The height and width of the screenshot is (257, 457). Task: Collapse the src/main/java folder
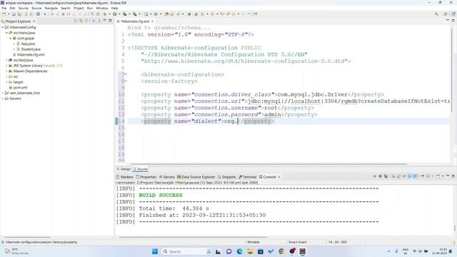6,33
